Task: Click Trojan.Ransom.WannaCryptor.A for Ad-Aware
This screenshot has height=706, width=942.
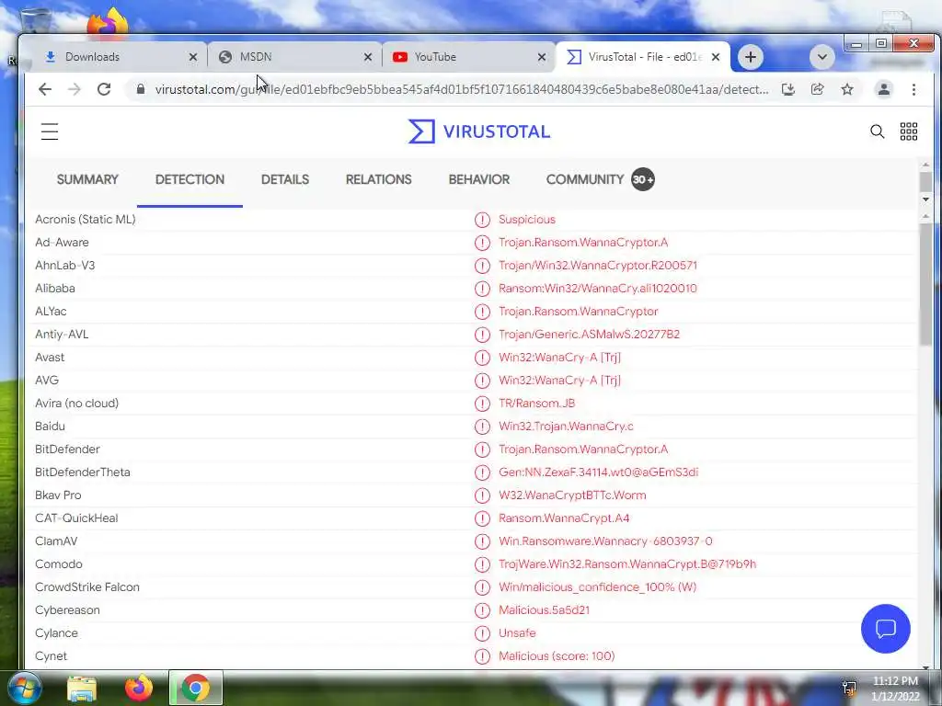Action: (x=582, y=243)
